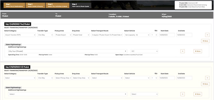The height and width of the screenshot is (100, 214).
Task: Open Step 2 Select Hotels & Rooms
Action: [x=35, y=5]
